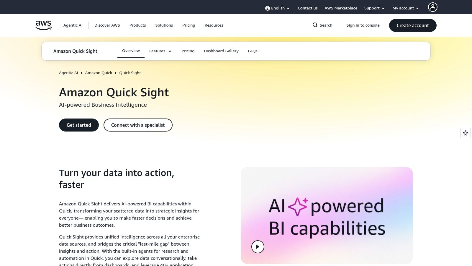The image size is (472, 266).
Task: Click the star feedback icon
Action: pyautogui.click(x=466, y=133)
